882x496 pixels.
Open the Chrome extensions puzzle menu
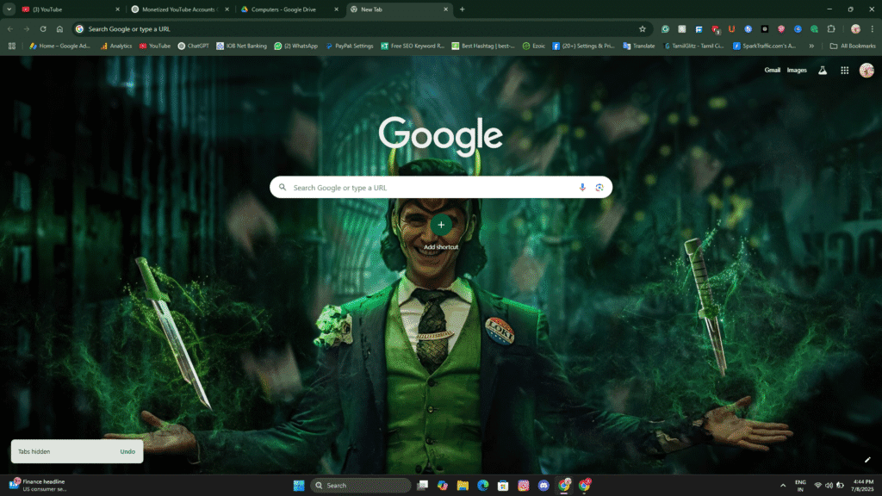[x=831, y=28]
